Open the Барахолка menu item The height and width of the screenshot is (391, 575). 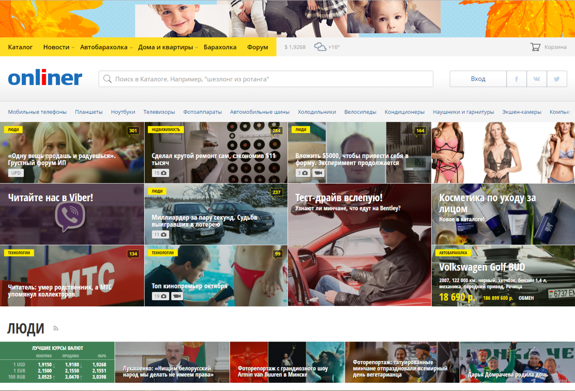(220, 47)
